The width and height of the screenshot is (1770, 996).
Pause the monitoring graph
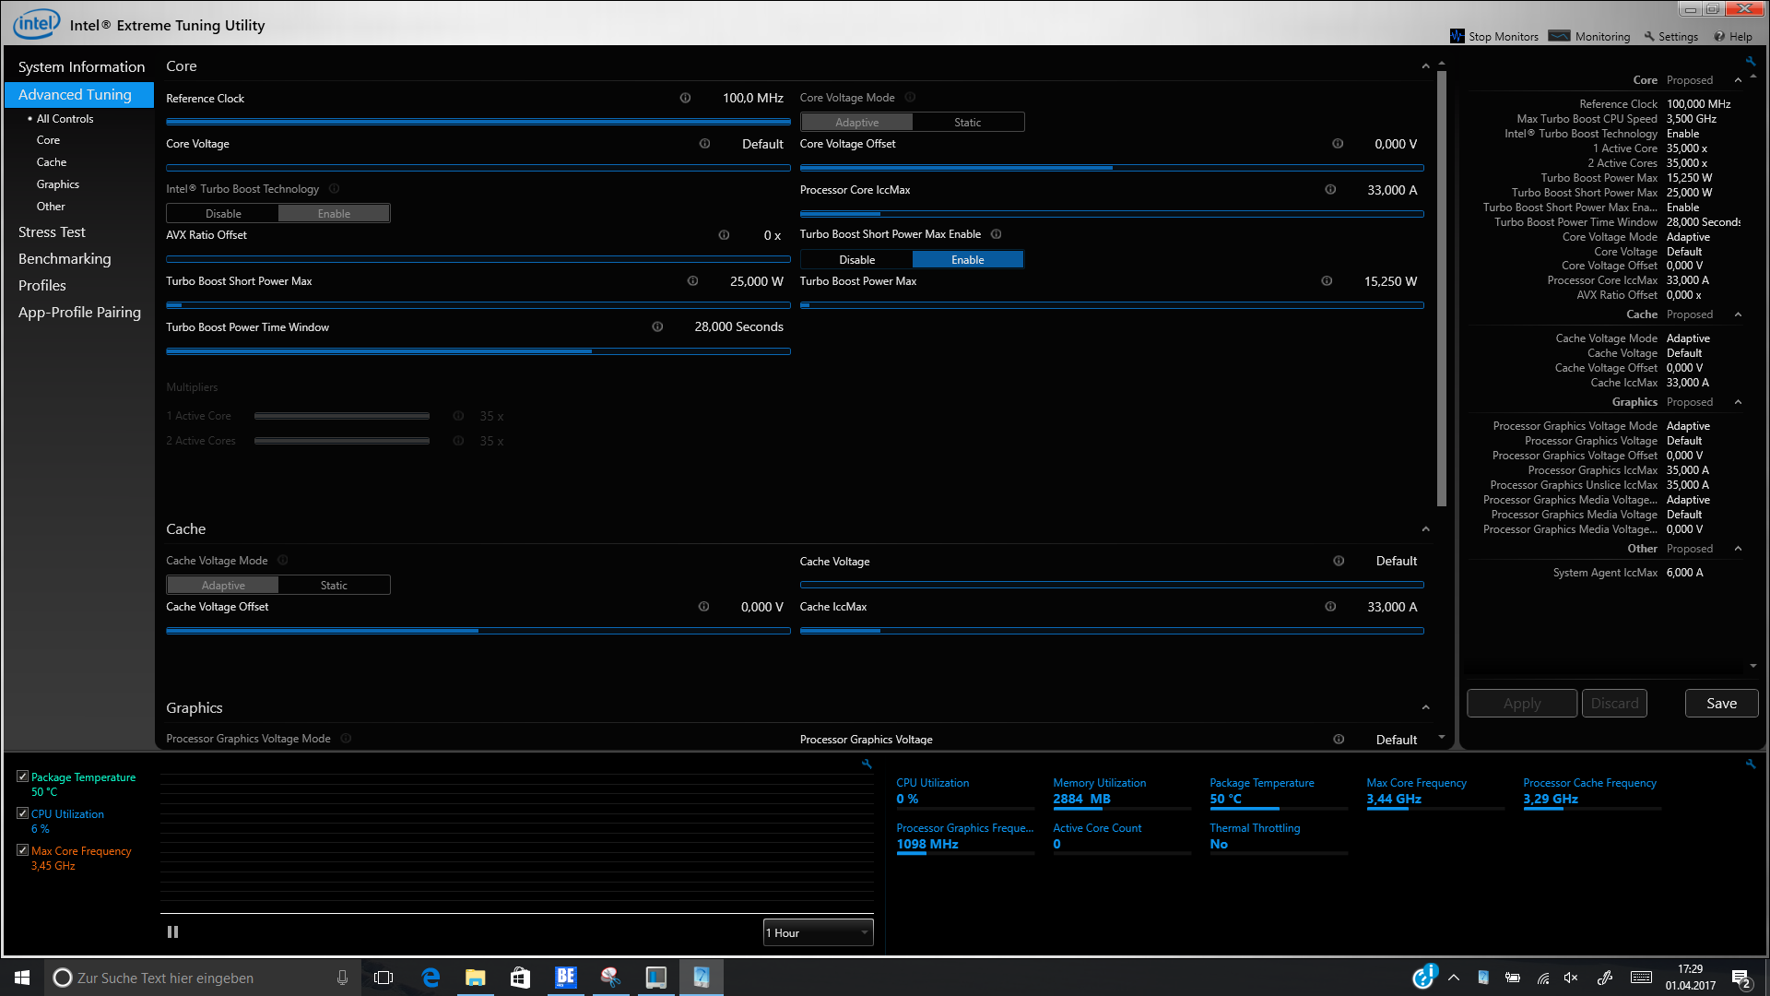[x=172, y=932]
